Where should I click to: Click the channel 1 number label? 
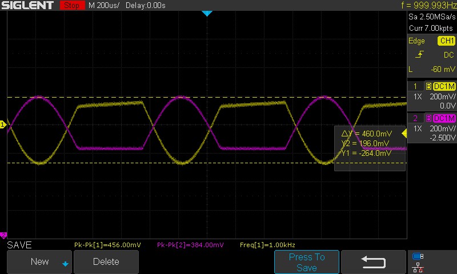pos(415,86)
